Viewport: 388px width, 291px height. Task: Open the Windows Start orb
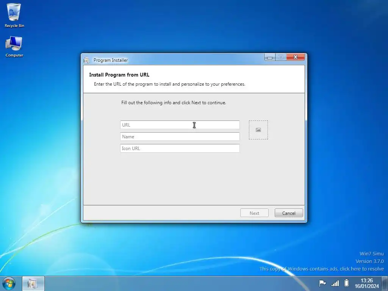pyautogui.click(x=9, y=283)
